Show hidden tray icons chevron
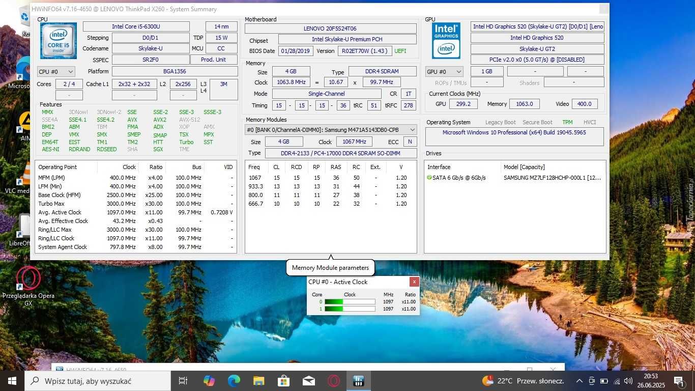Screen dimensions: 695x391 pyautogui.click(x=579, y=381)
